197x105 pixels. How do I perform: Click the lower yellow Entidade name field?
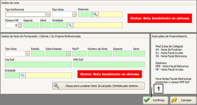coord(49,75)
